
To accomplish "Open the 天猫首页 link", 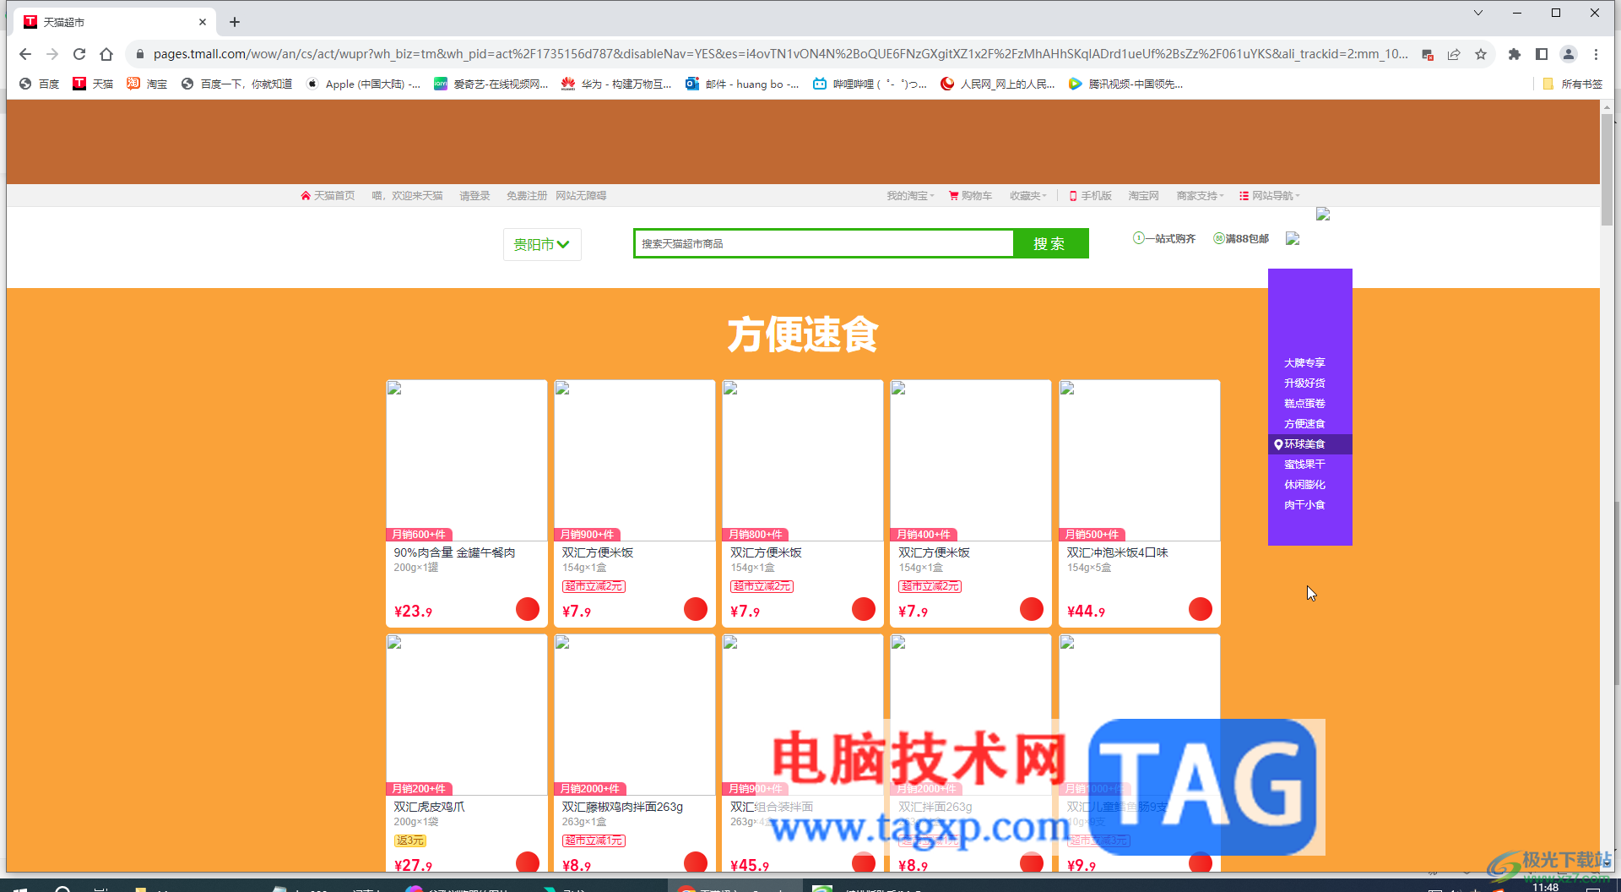I will [x=328, y=196].
